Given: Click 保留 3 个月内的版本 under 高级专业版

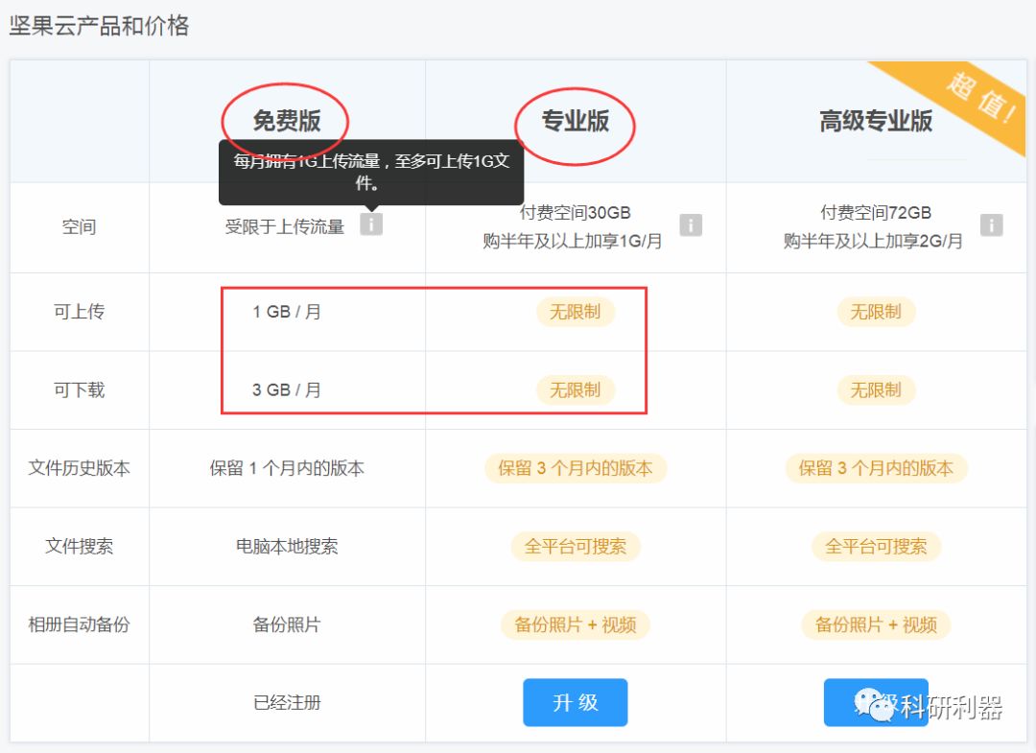Looking at the screenshot, I should click(876, 468).
